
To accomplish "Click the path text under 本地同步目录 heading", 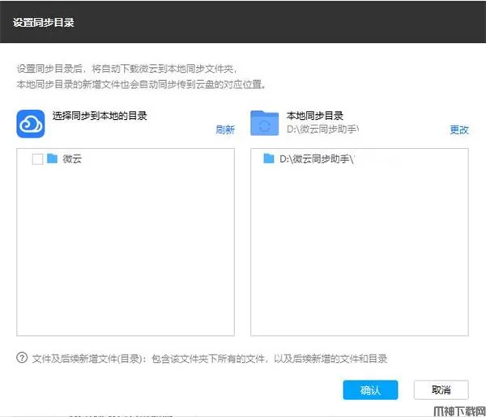I will coord(322,129).
